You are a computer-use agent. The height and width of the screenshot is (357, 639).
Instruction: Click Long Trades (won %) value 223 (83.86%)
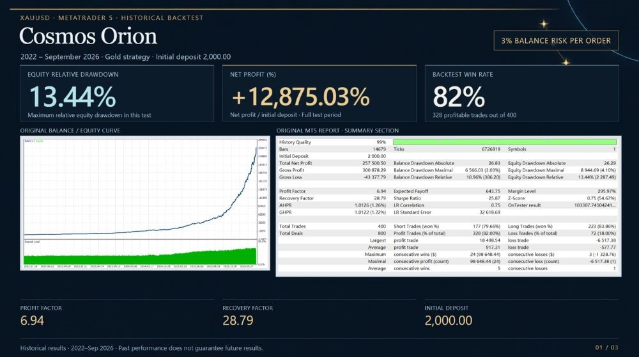pos(602,226)
